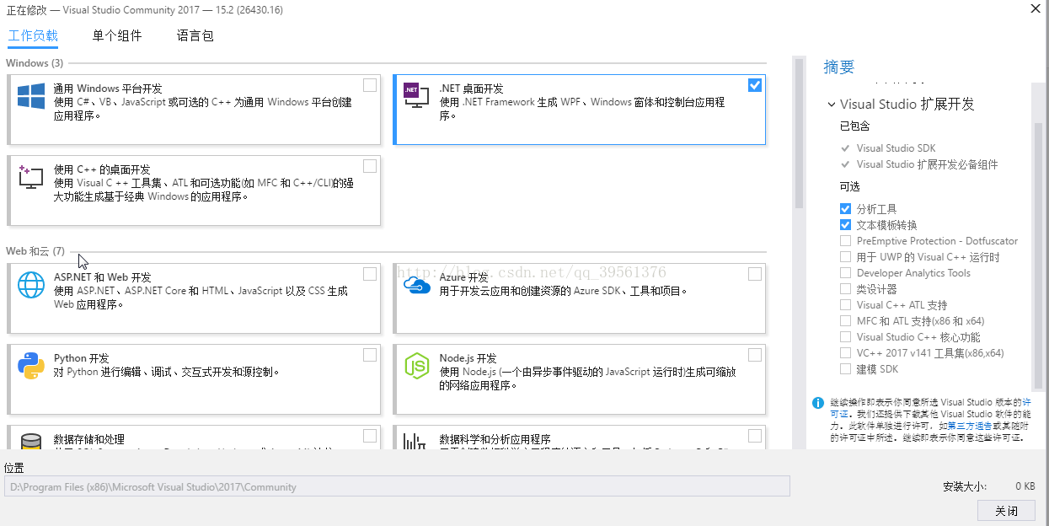Viewport: 1049px width, 526px height.
Task: Tick the Azure development workload checkbox
Action: pyautogui.click(x=755, y=274)
